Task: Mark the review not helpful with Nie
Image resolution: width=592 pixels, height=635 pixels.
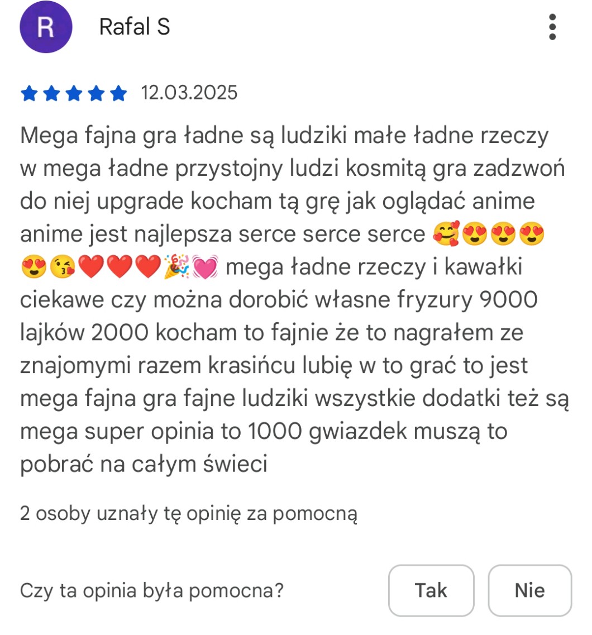Action: (x=529, y=590)
